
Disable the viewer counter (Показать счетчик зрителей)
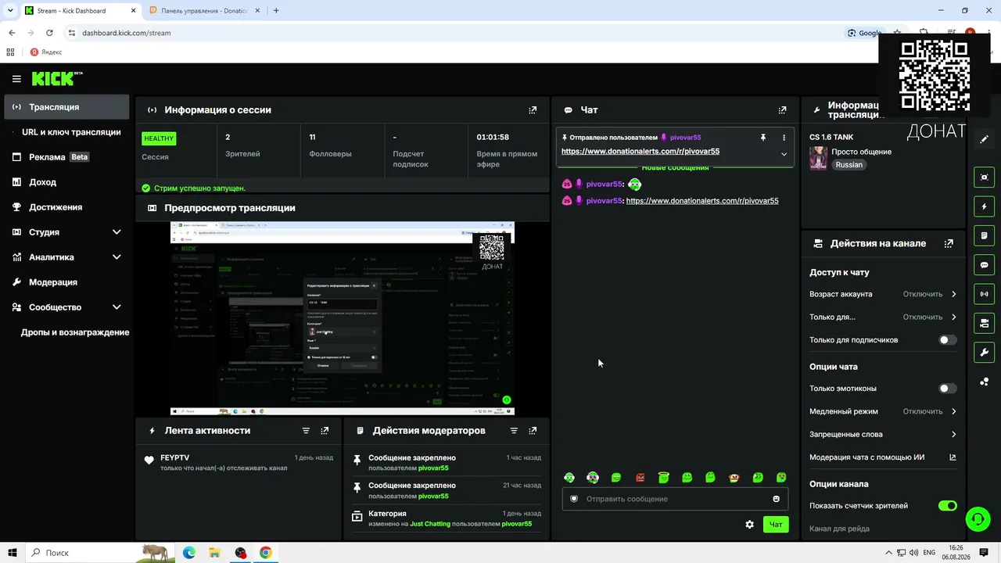pos(947,506)
